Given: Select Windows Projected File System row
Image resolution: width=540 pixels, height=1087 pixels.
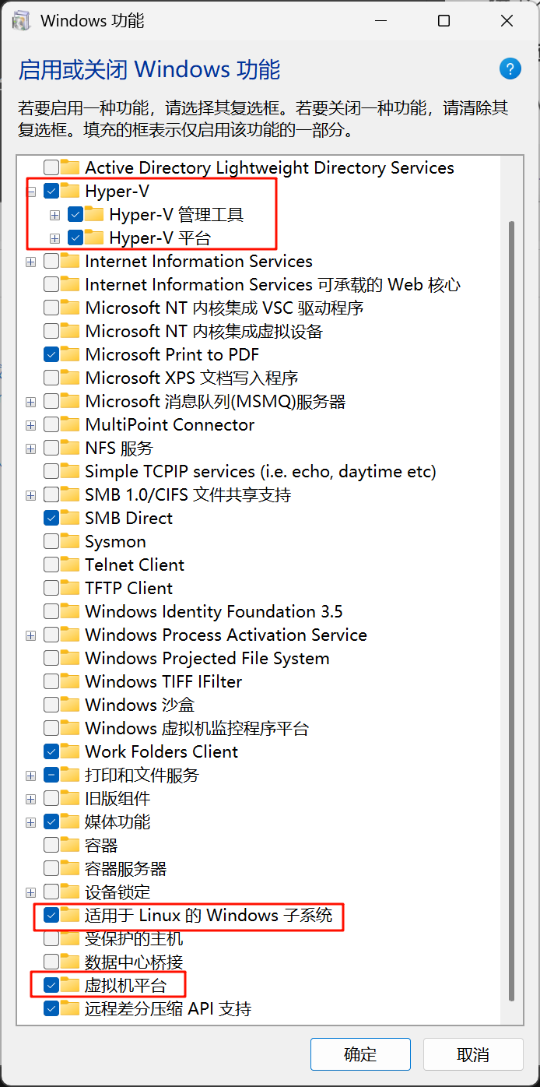Looking at the screenshot, I should [x=207, y=658].
